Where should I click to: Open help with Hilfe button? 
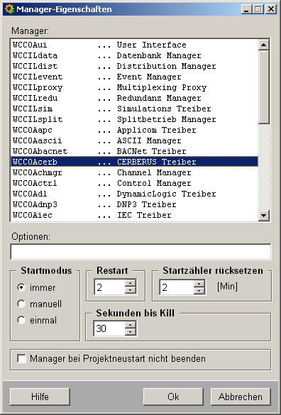point(40,397)
